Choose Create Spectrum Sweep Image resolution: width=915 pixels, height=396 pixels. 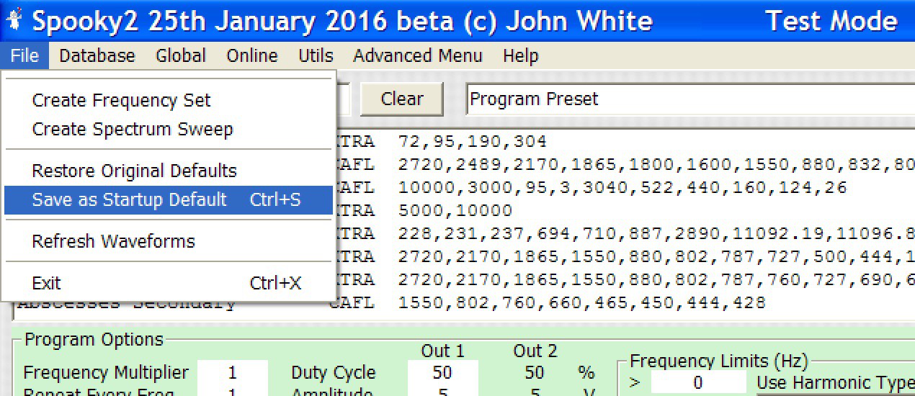[x=169, y=130]
